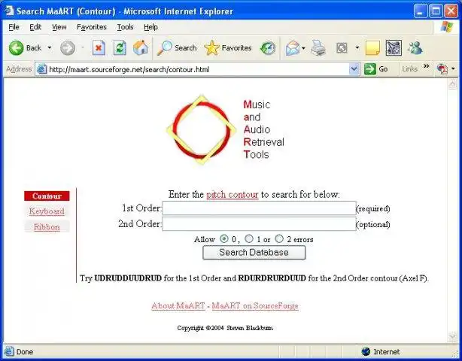Maximize the Internet Explorer window

click(x=436, y=11)
